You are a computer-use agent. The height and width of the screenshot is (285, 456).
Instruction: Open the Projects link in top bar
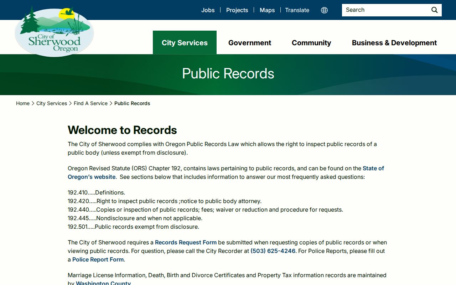click(237, 10)
